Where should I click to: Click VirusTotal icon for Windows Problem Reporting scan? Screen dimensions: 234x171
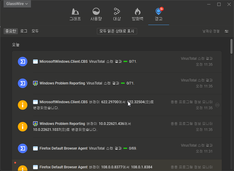tap(23, 83)
